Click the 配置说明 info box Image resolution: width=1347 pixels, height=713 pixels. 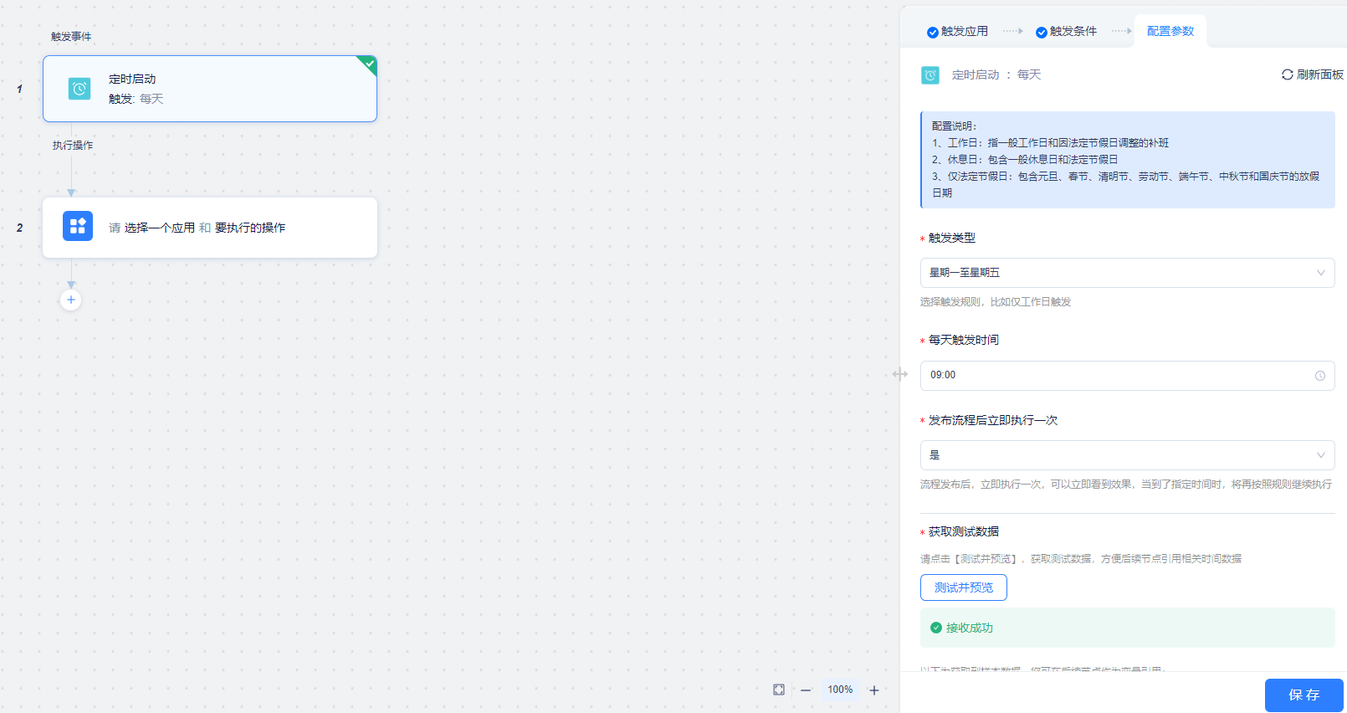click(x=1128, y=160)
